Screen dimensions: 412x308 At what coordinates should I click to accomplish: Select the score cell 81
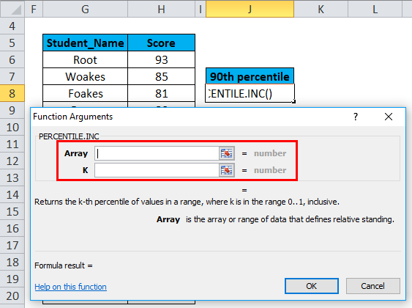[161, 93]
